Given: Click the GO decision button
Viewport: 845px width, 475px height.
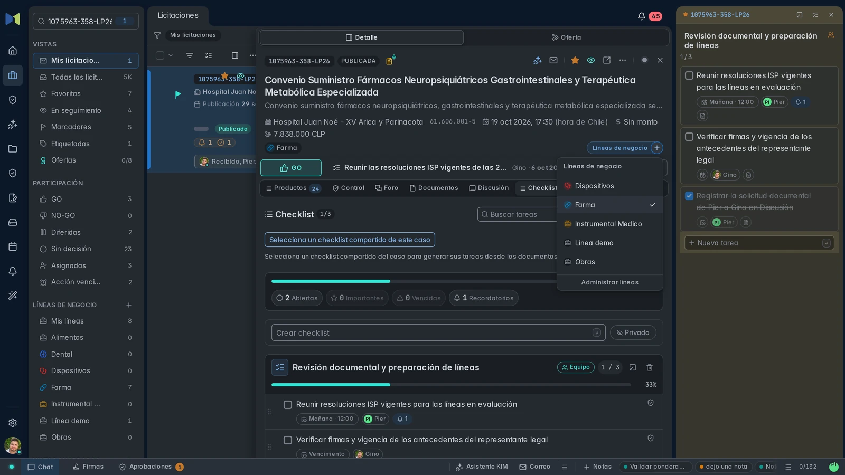Looking at the screenshot, I should pos(291,168).
